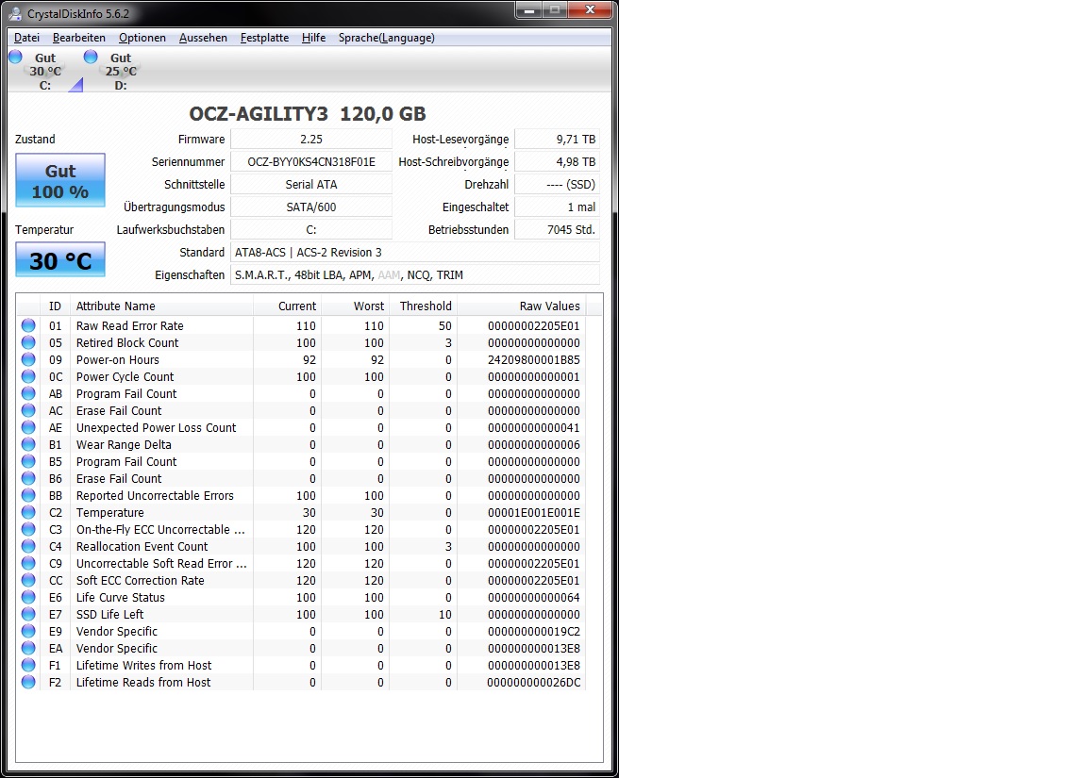The image size is (1087, 778).
Task: Click the Laufwerksbuchstaben field C:
Action: tap(311, 229)
